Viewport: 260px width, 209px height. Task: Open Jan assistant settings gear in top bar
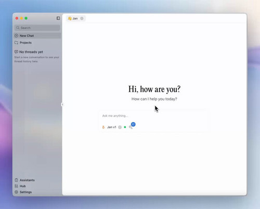[x=82, y=18]
